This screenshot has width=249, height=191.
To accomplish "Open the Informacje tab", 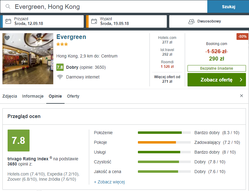I will 33,96.
